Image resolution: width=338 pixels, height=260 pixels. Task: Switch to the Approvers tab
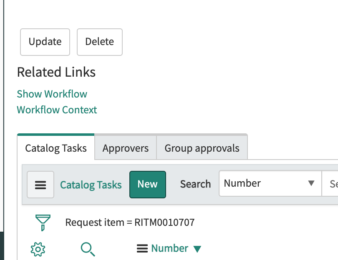[x=126, y=148]
